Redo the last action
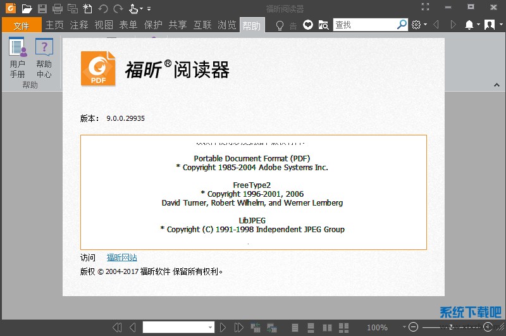The image size is (506, 336). [118, 9]
